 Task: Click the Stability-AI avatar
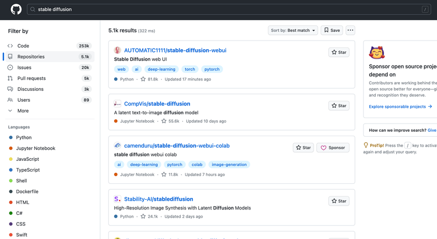tap(117, 199)
